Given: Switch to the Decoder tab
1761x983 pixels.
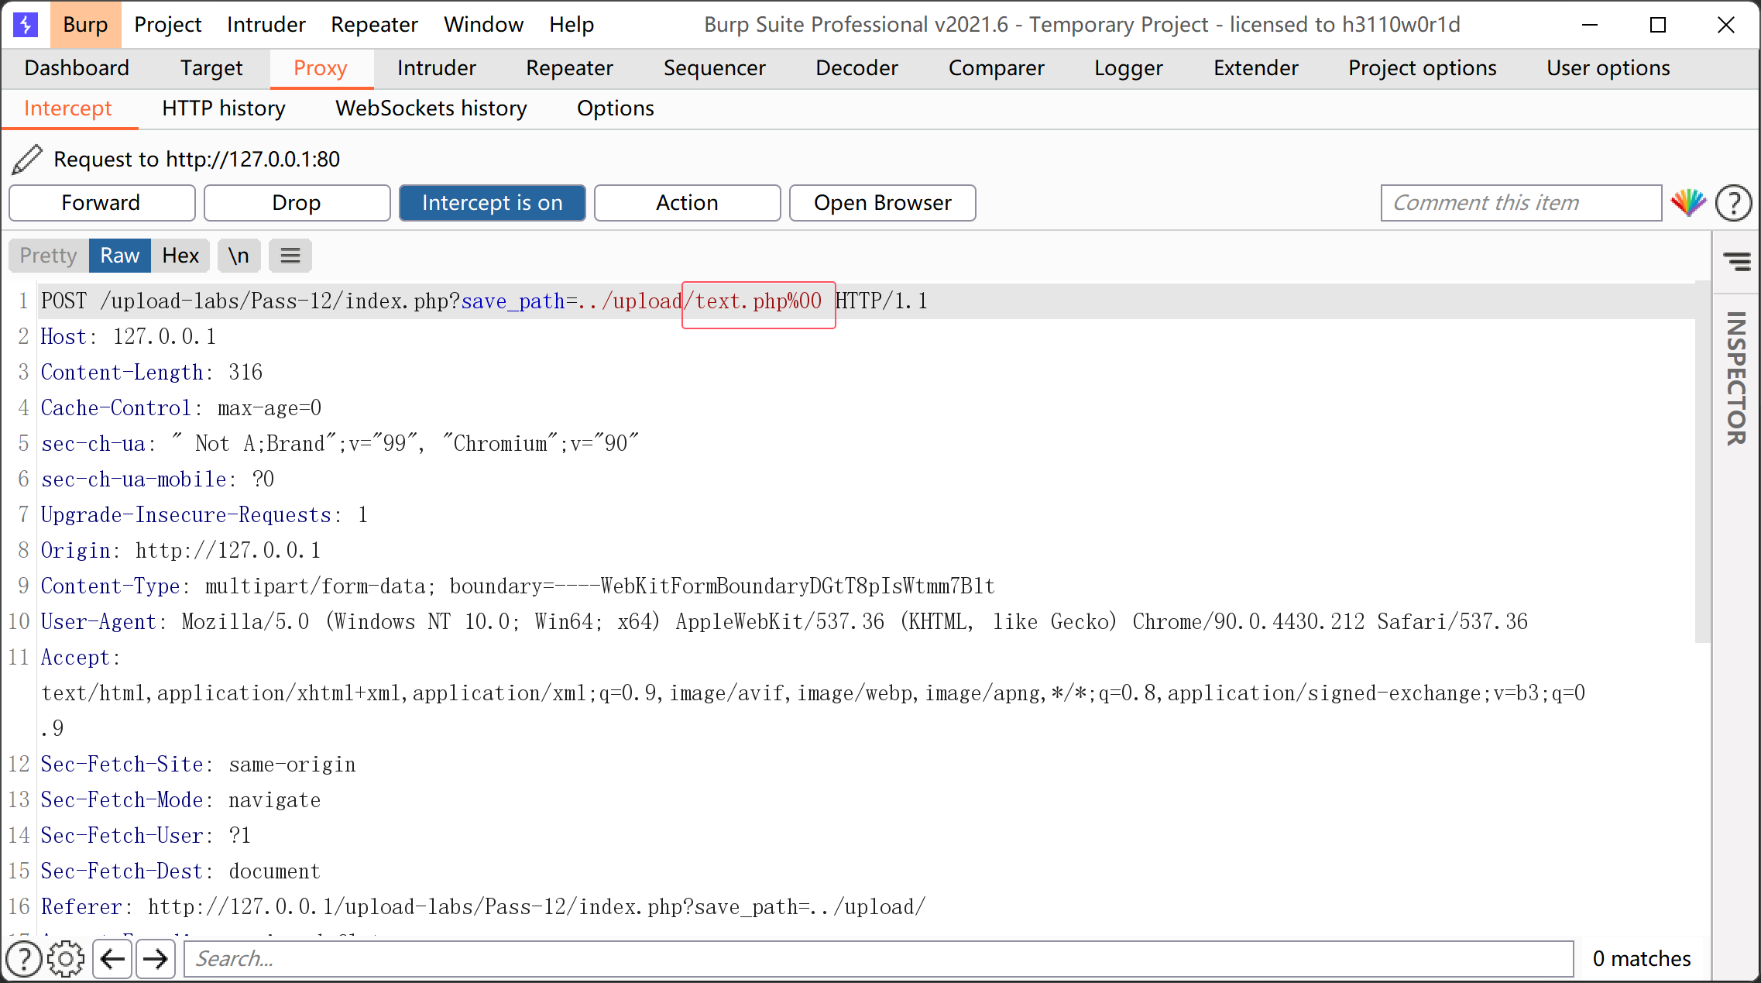Looking at the screenshot, I should pyautogui.click(x=856, y=68).
